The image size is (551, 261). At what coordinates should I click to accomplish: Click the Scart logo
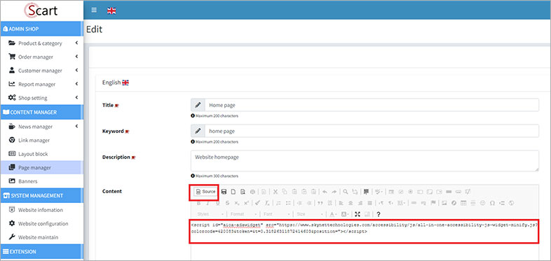point(41,10)
